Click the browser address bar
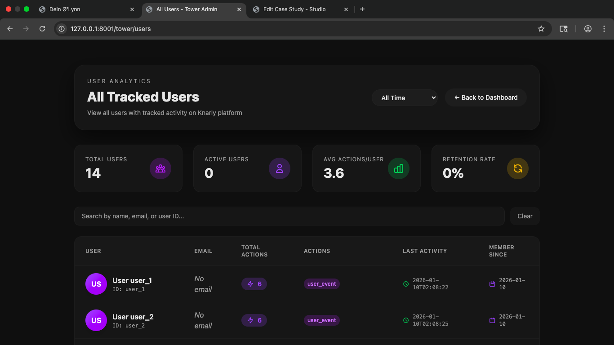This screenshot has height=345, width=614. tap(297, 29)
